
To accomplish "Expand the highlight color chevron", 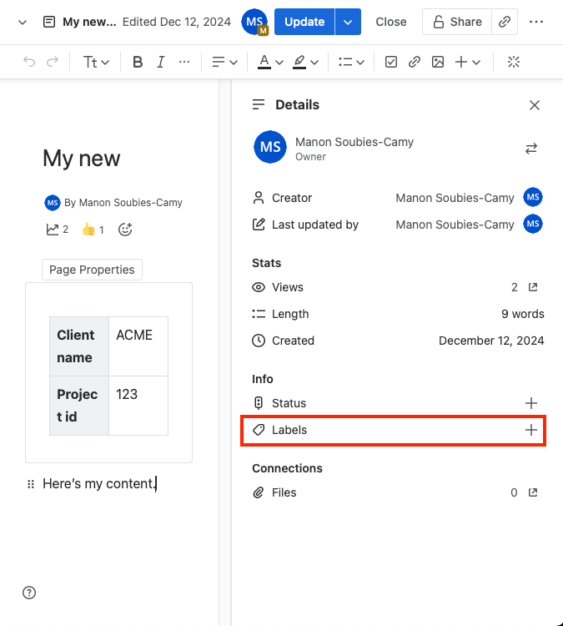I will click(x=314, y=63).
